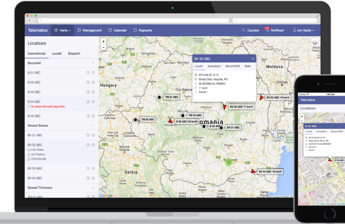This screenshot has width=345, height=224.
Task: Click the Ion Popescu driver name
Action: pyautogui.click(x=38, y=154)
